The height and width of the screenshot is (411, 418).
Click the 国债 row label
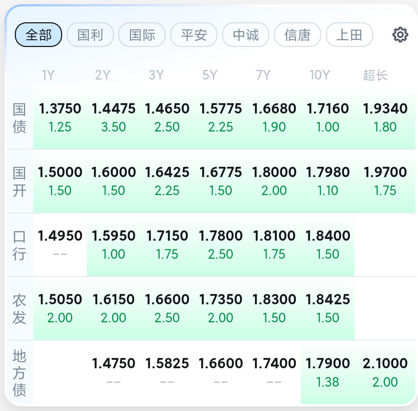(19, 118)
